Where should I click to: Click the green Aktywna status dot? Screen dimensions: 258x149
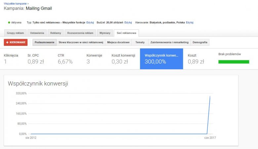tap(9, 22)
